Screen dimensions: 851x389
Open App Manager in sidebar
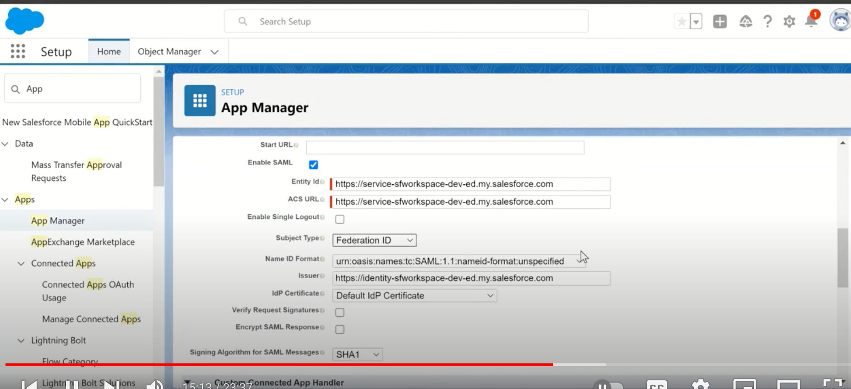click(x=58, y=221)
